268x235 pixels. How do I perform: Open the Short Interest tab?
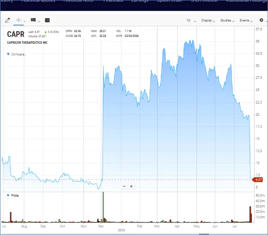204,1
